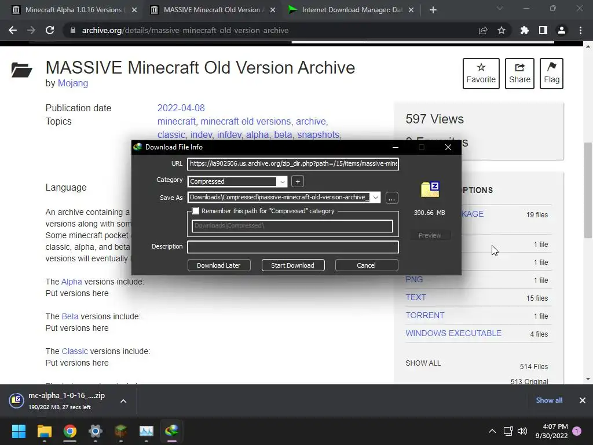Close the Chrome downloads bar
Viewport: 593px width, 445px height.
(x=583, y=400)
